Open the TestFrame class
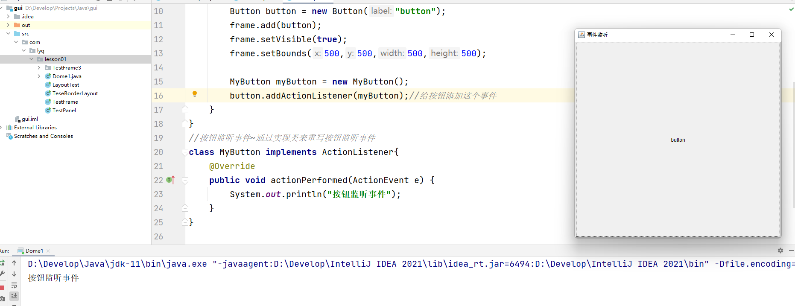This screenshot has width=795, height=306. point(65,102)
